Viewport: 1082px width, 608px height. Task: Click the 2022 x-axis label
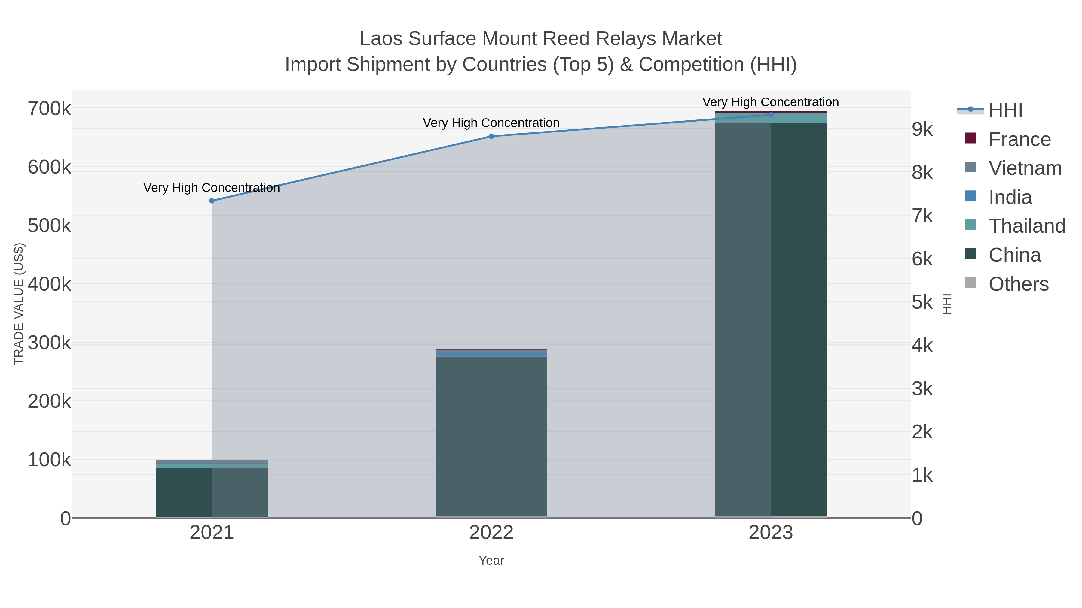tap(491, 533)
